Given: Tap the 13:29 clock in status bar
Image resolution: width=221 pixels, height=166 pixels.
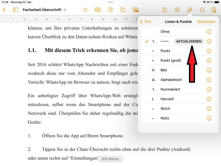Looking at the screenshot, I should 5,2.
